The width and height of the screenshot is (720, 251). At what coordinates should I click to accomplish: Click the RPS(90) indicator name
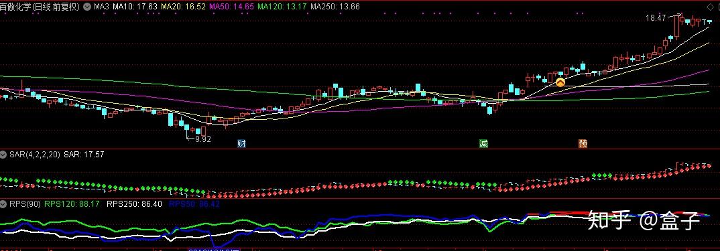click(x=25, y=203)
